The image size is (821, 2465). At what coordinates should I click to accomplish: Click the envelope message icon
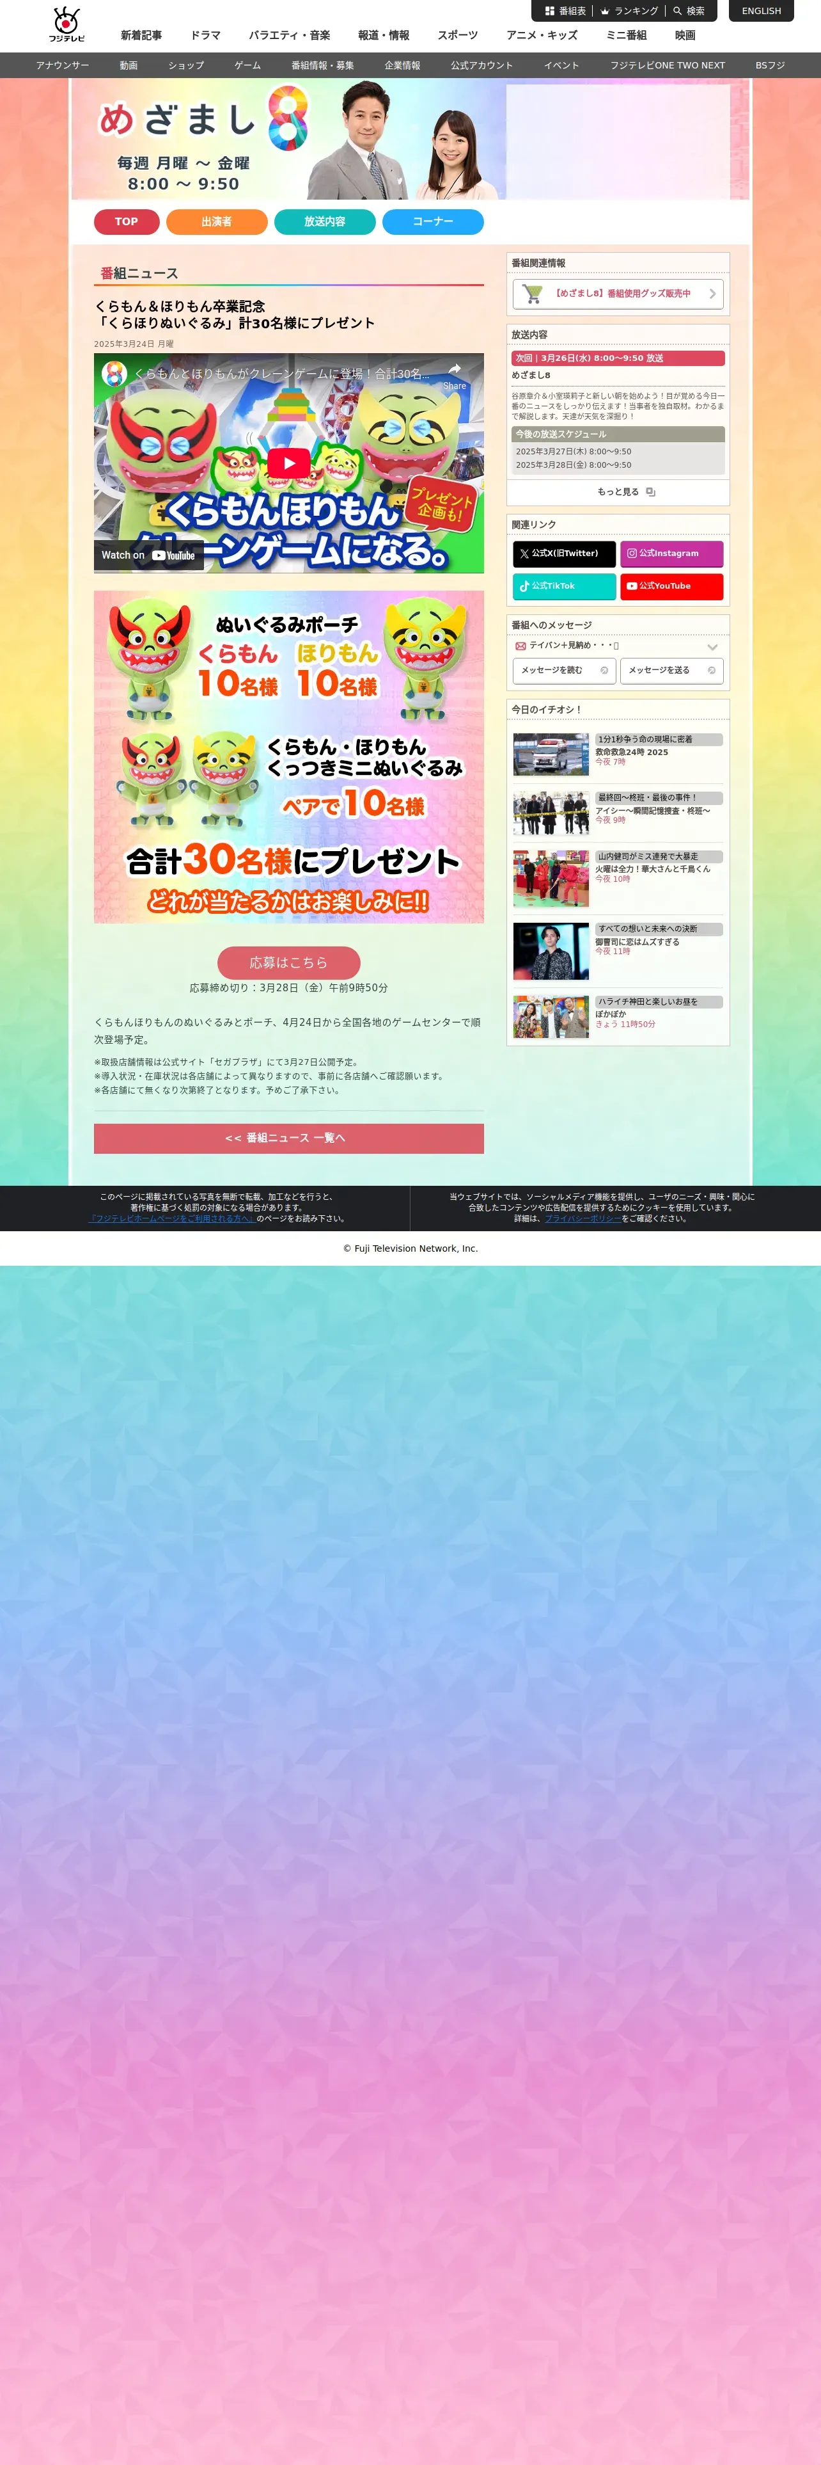[x=520, y=646]
